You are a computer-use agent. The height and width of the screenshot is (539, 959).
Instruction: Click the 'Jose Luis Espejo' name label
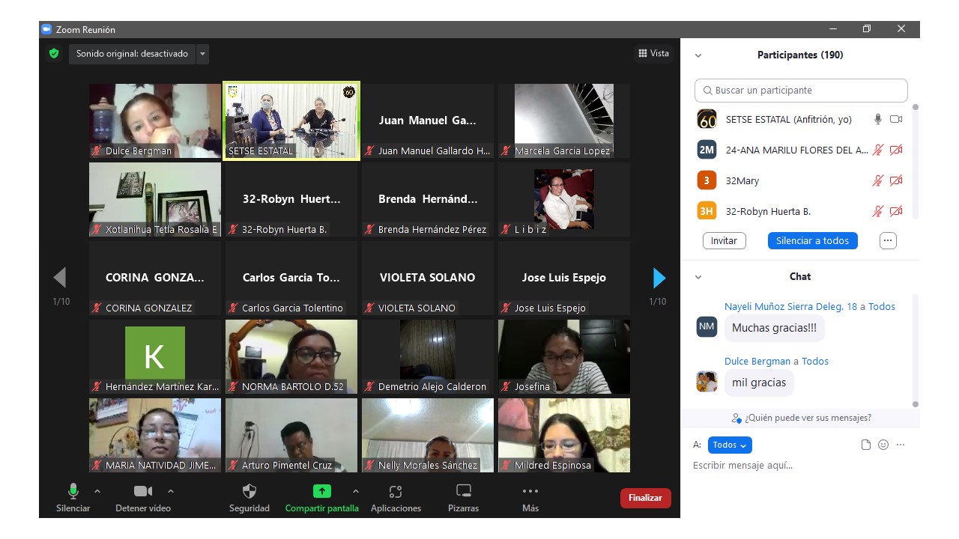pos(550,308)
